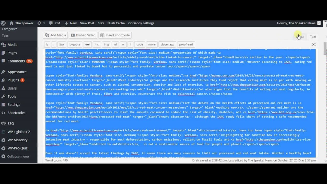Viewport: 327px width, 184px height.
Task: Click the Add Media button
Action: pyautogui.click(x=55, y=35)
